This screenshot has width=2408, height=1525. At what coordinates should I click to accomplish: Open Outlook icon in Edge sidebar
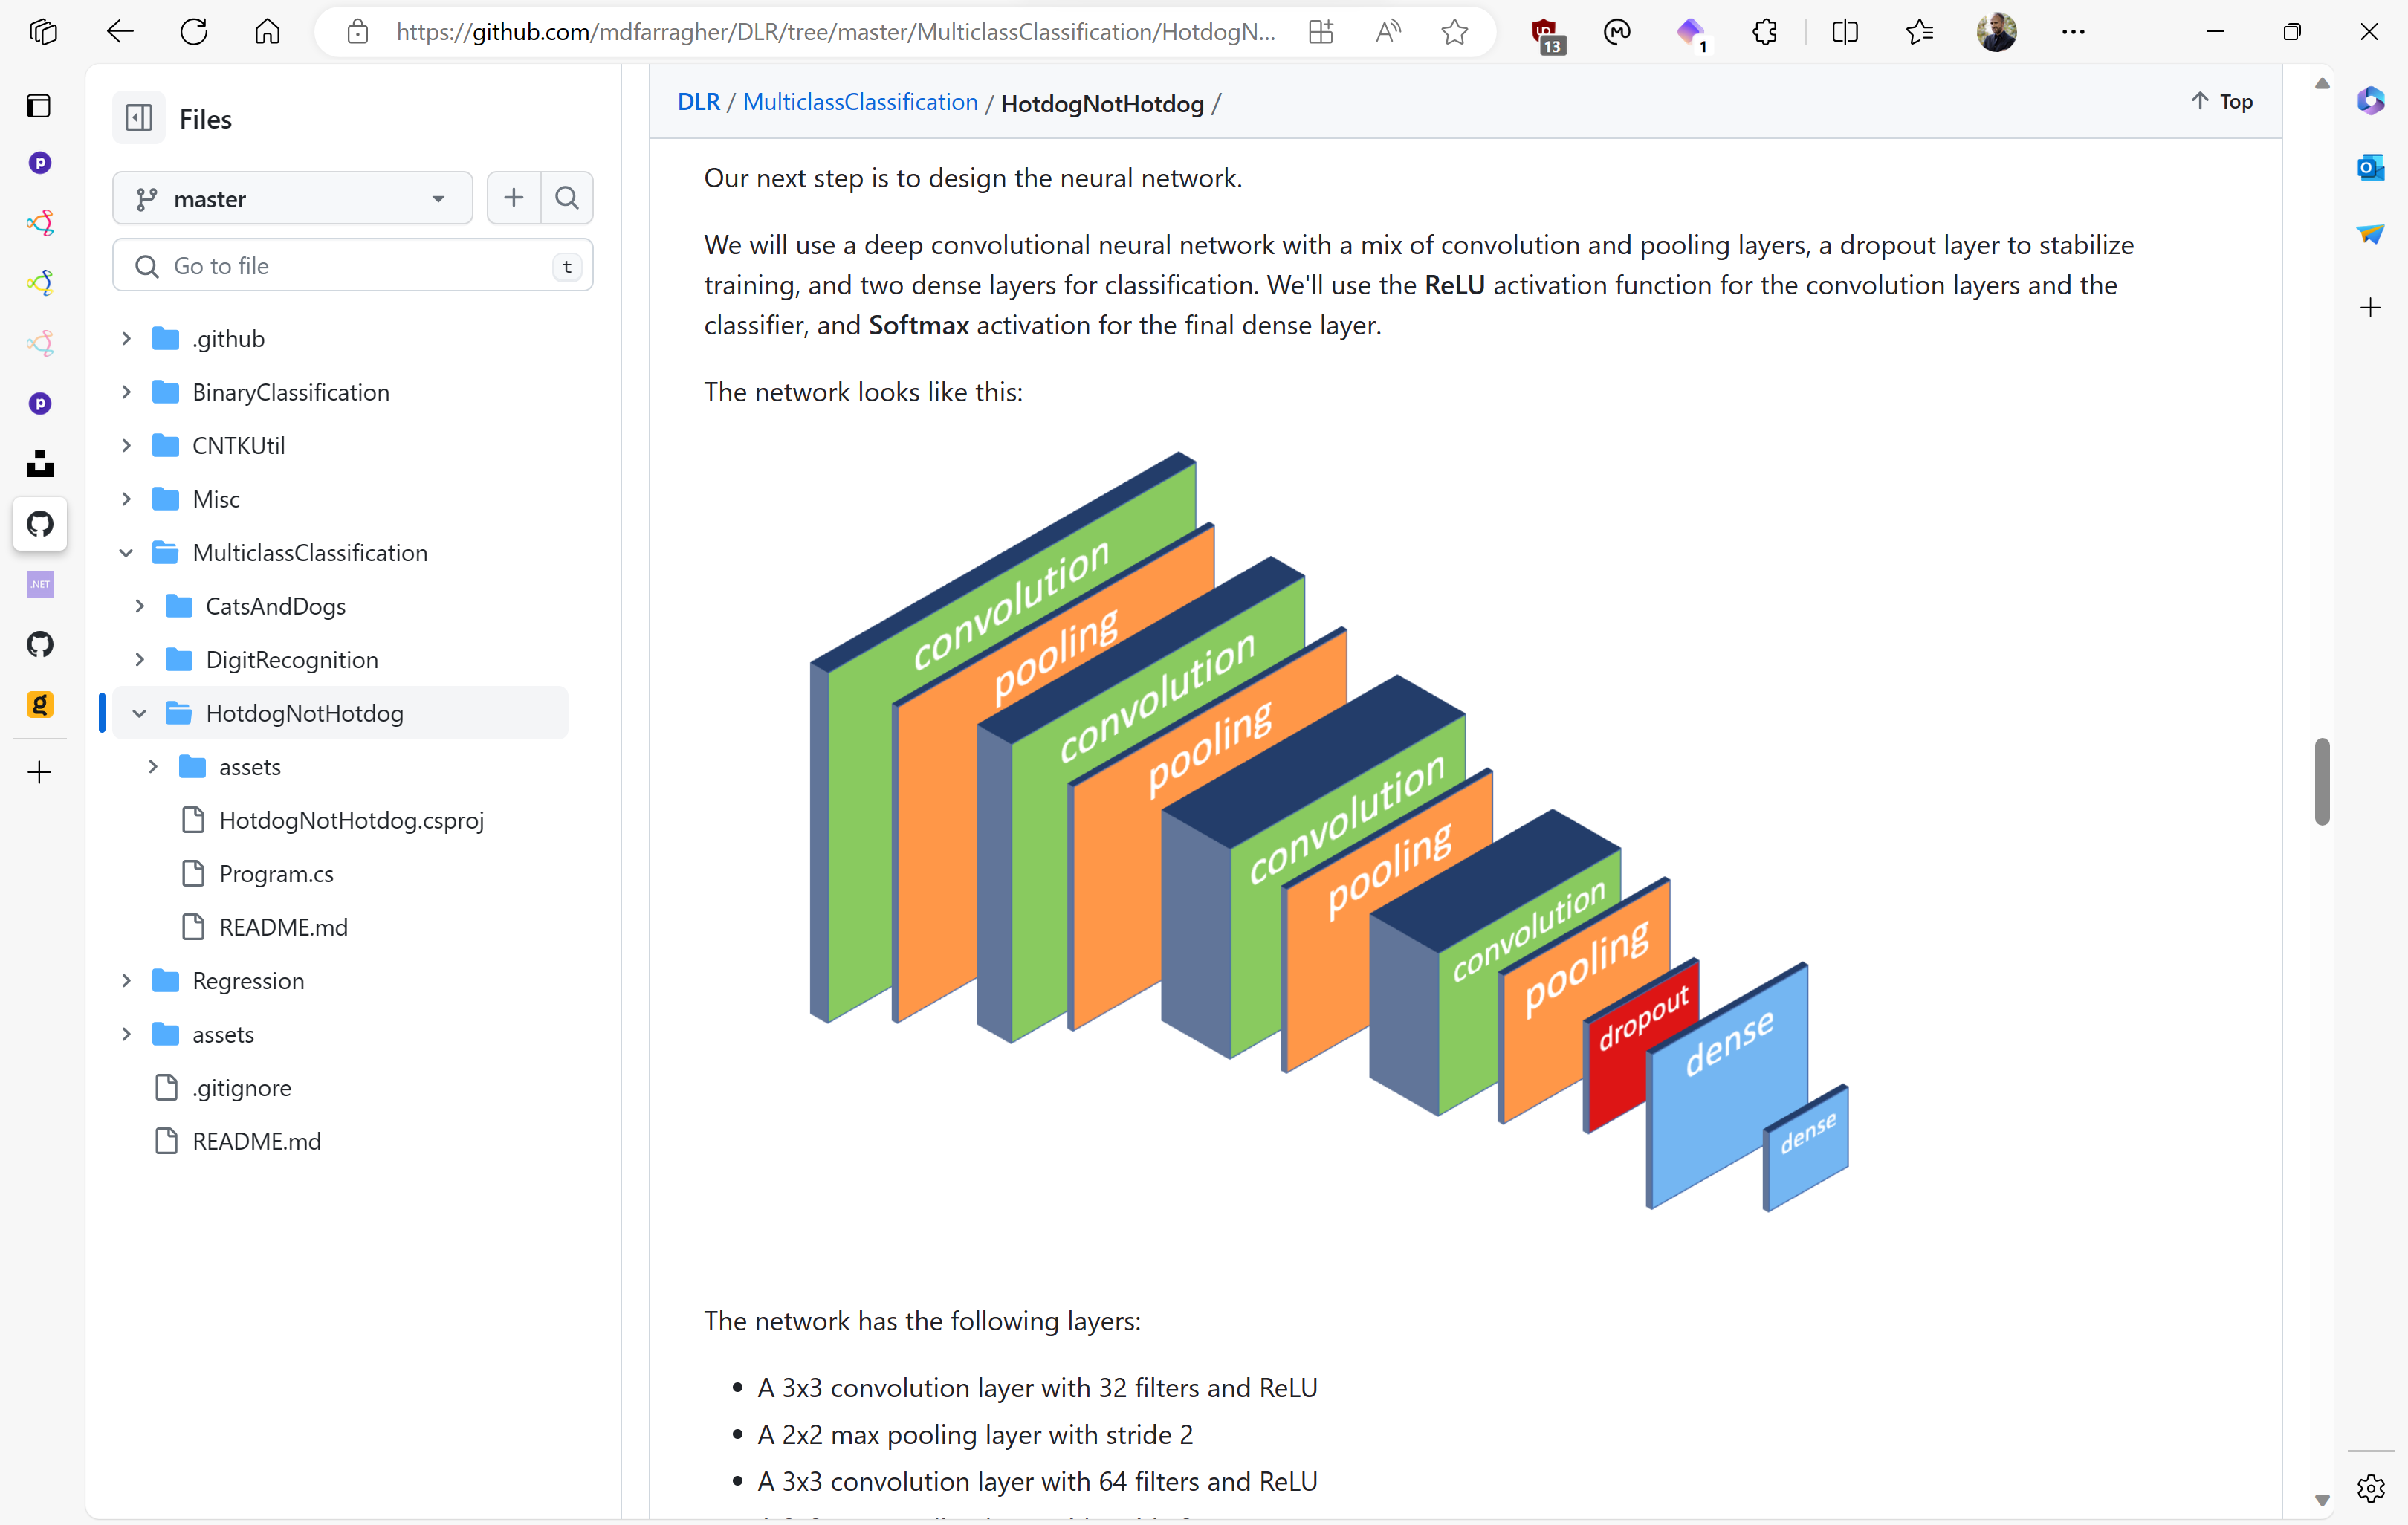click(2370, 167)
